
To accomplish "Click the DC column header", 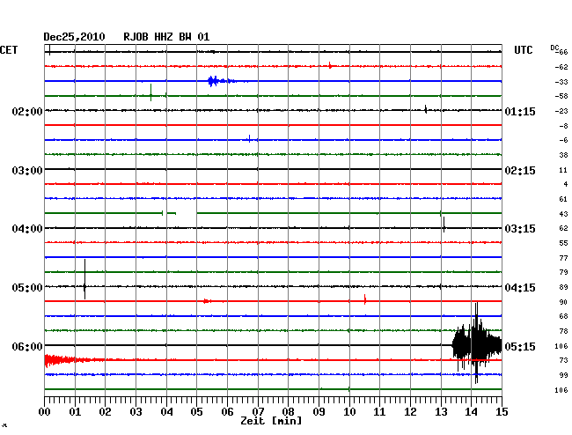I will (554, 48).
